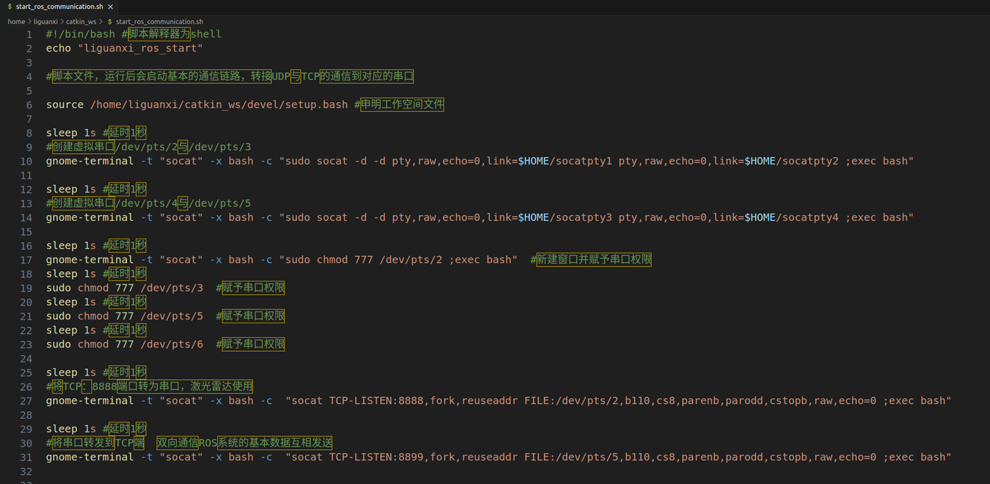
Task: Click the comment mentioning ROS on line 30
Action: tap(189, 443)
